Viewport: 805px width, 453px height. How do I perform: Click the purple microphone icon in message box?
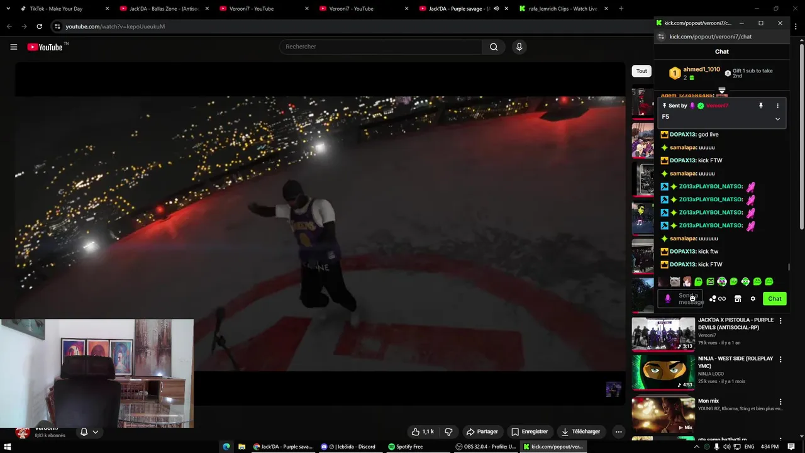(668, 299)
